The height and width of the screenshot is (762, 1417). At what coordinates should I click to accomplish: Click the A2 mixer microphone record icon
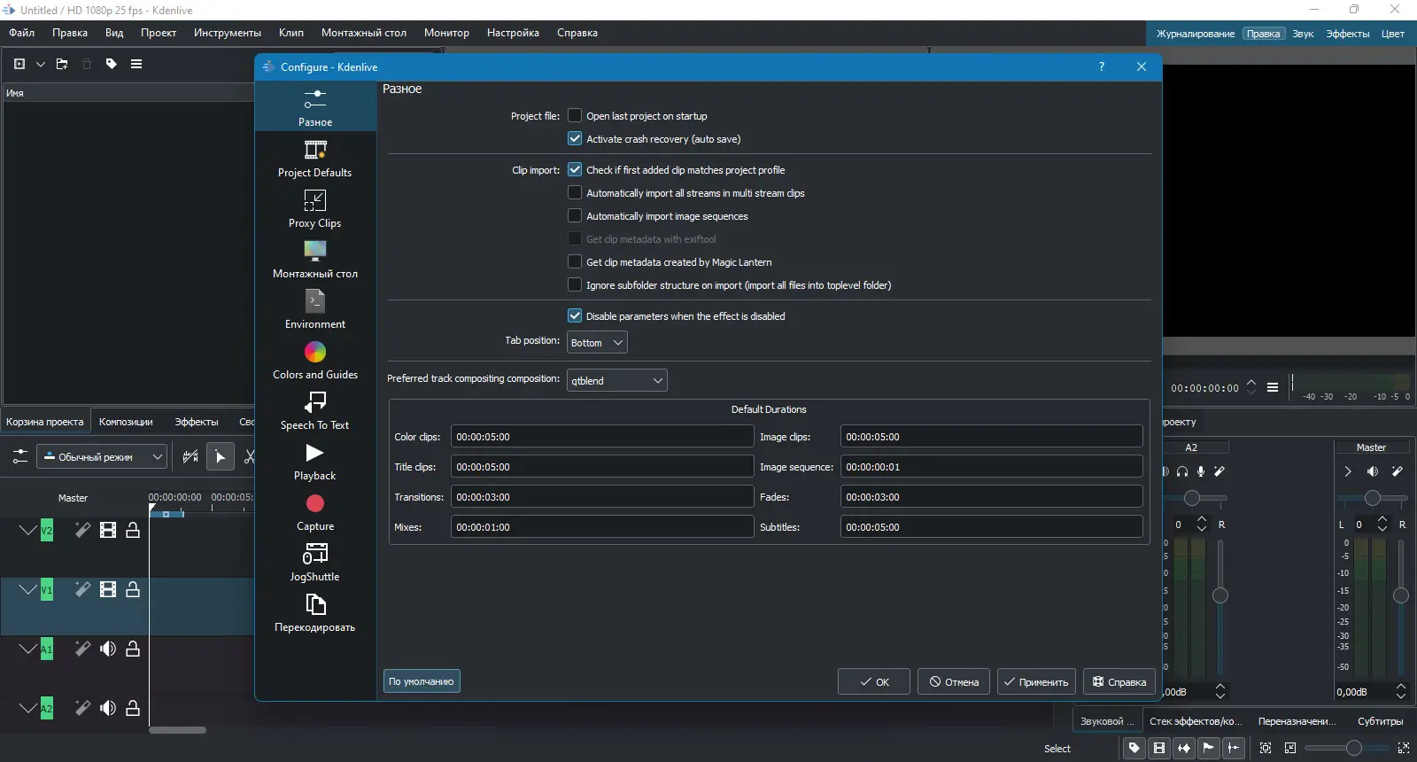pyautogui.click(x=1201, y=471)
